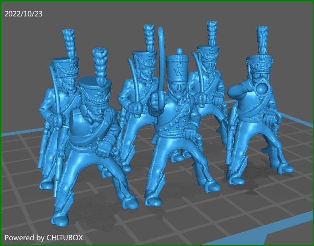Click the "Powered by CHITUBOX" watermark text

(43, 238)
